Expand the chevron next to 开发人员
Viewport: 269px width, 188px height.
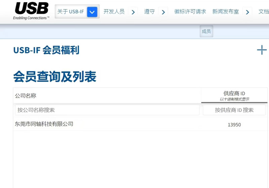point(133,12)
